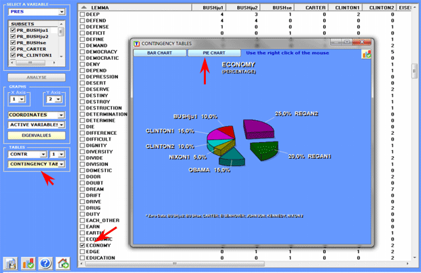Toggle the PR_BUSHse subset checkbox
421x273 pixels.
(x=13, y=43)
